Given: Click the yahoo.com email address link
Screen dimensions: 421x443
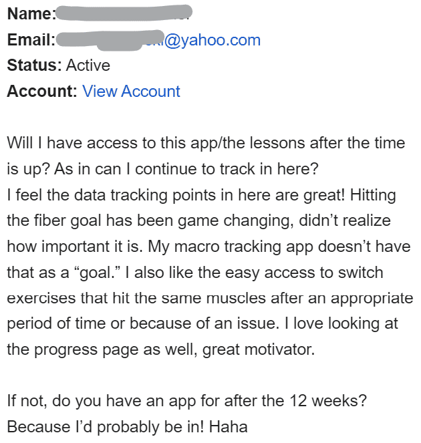Looking at the screenshot, I should pyautogui.click(x=200, y=40).
